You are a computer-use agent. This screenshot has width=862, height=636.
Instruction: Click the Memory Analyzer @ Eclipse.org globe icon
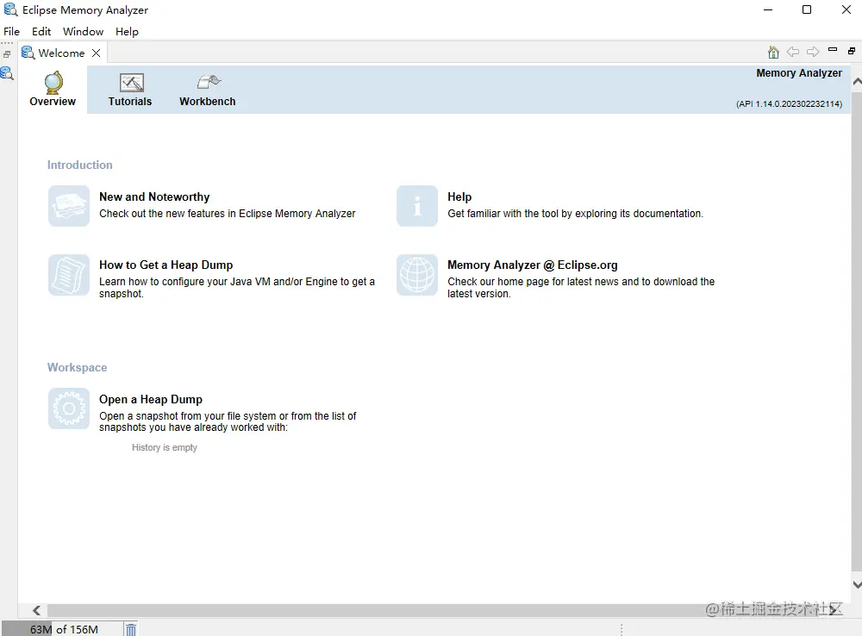coord(417,275)
